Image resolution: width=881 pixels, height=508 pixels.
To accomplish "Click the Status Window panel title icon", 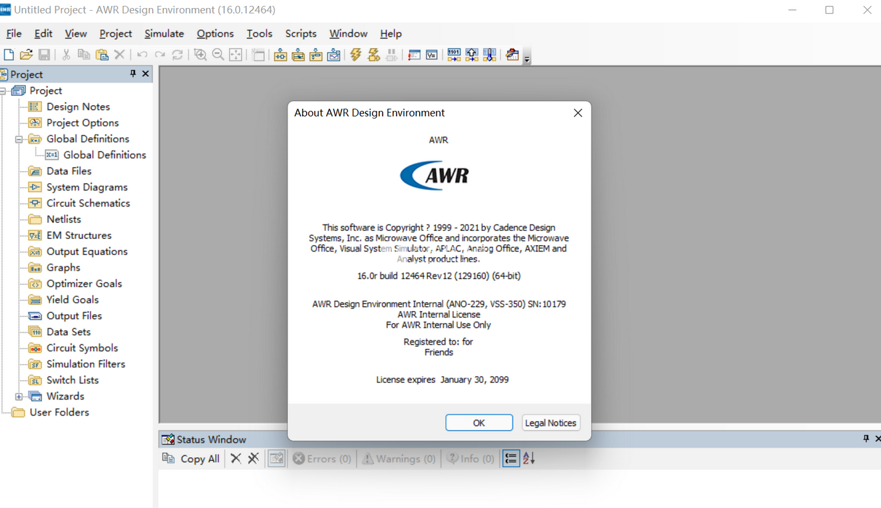I will [168, 439].
